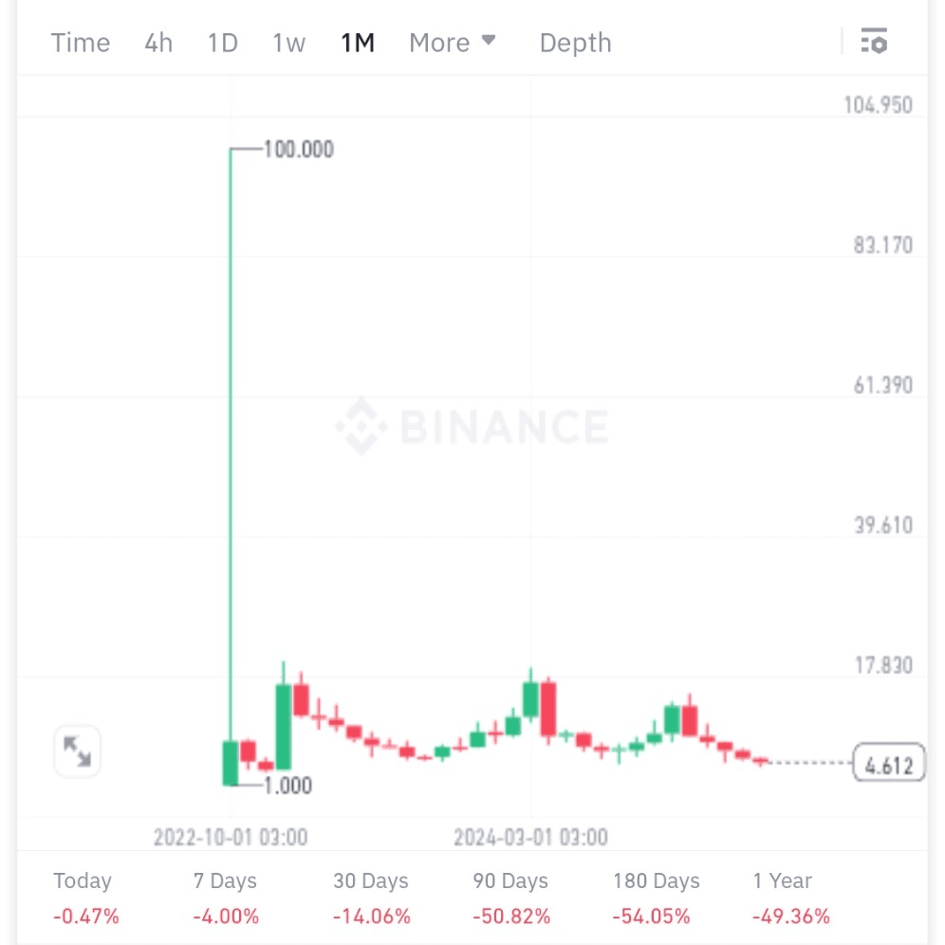Switch to the Depth chart view

click(575, 43)
